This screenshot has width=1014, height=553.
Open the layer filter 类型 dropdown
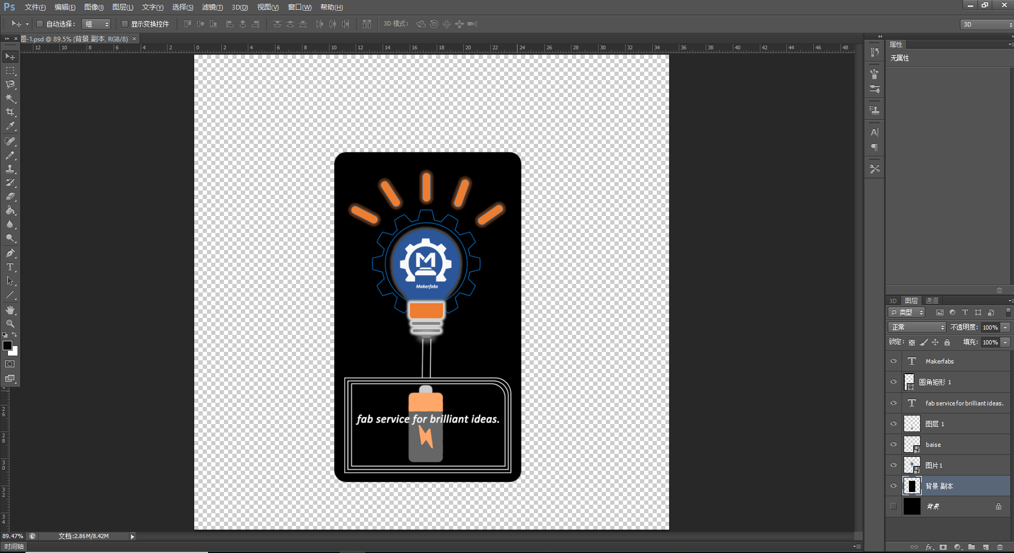(907, 313)
